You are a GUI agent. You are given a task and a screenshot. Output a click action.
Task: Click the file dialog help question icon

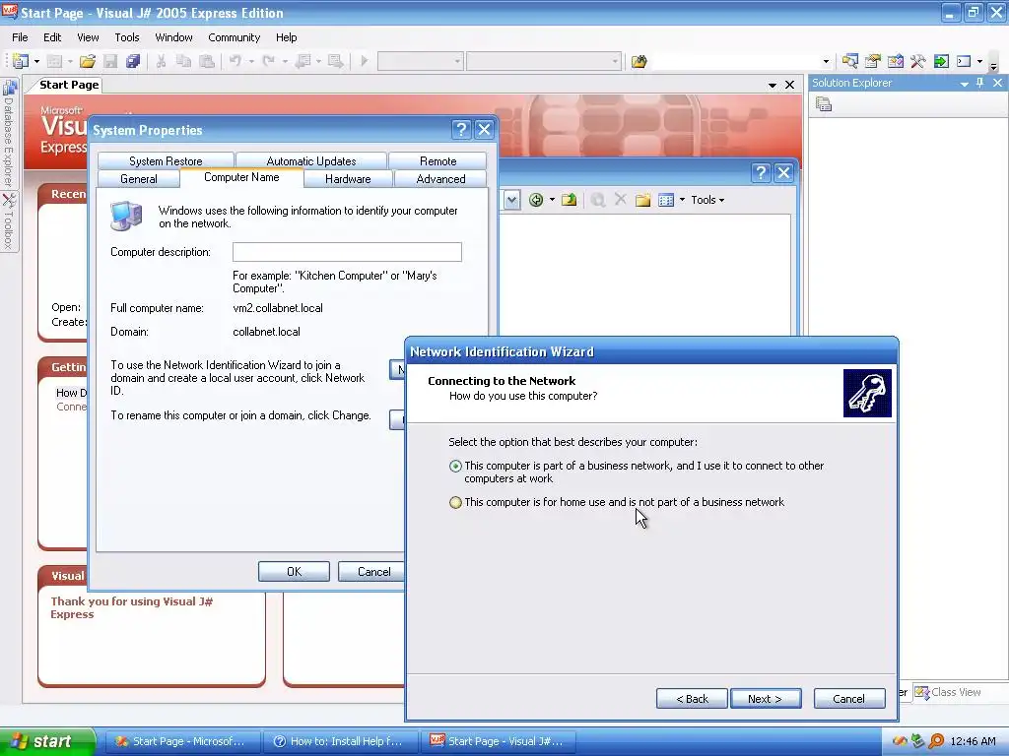pyautogui.click(x=761, y=172)
